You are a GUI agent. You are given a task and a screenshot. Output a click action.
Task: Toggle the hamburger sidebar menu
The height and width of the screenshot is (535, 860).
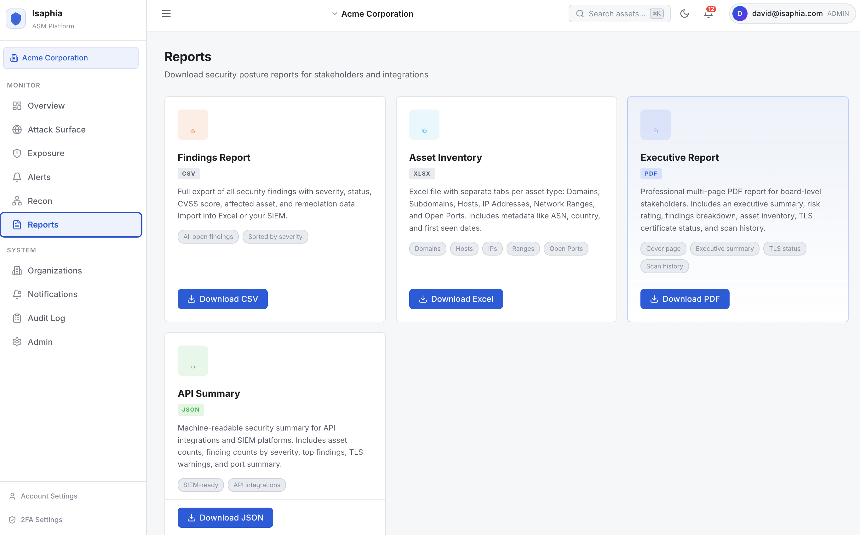tap(166, 14)
